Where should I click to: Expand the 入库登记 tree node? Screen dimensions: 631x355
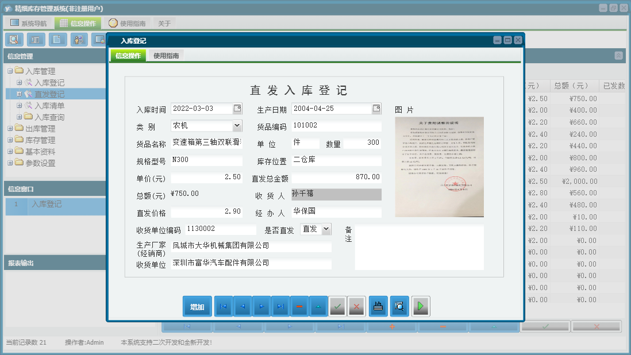point(19,82)
